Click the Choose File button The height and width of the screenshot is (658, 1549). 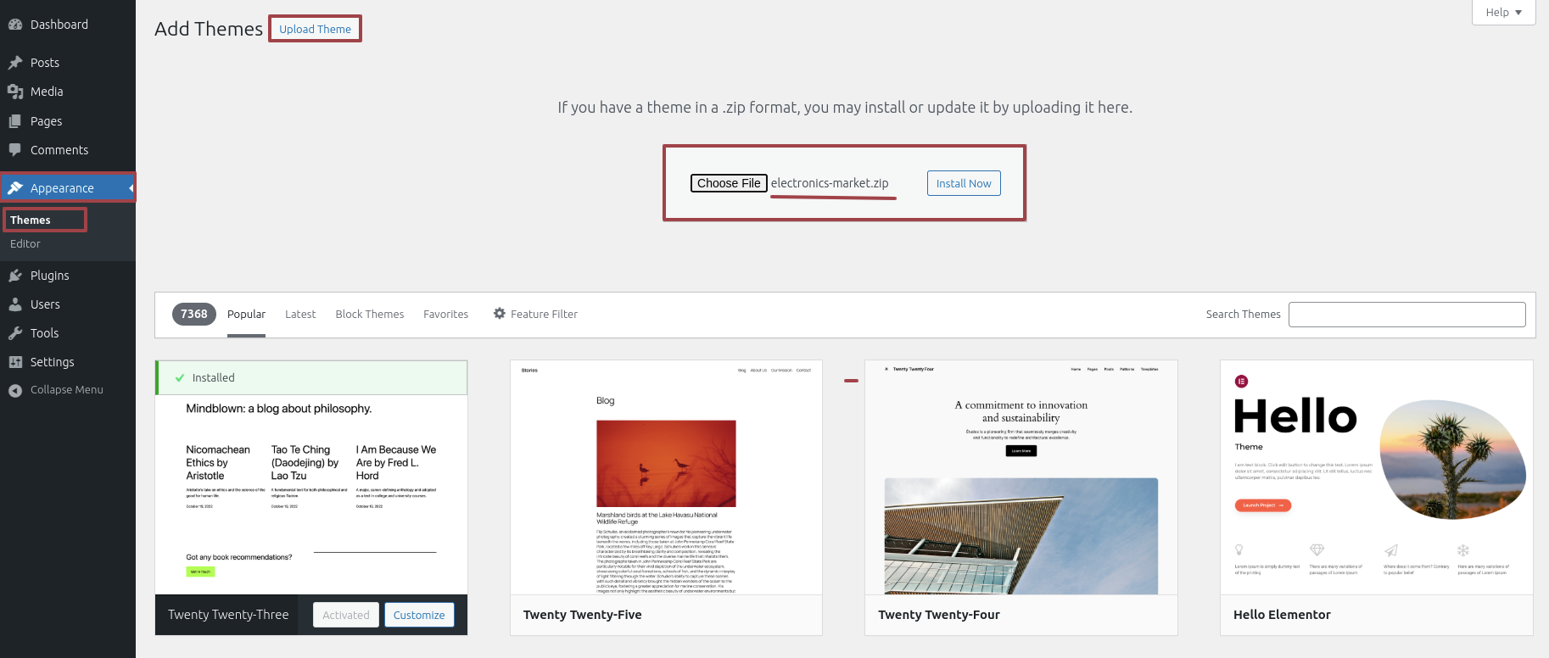pyautogui.click(x=729, y=183)
